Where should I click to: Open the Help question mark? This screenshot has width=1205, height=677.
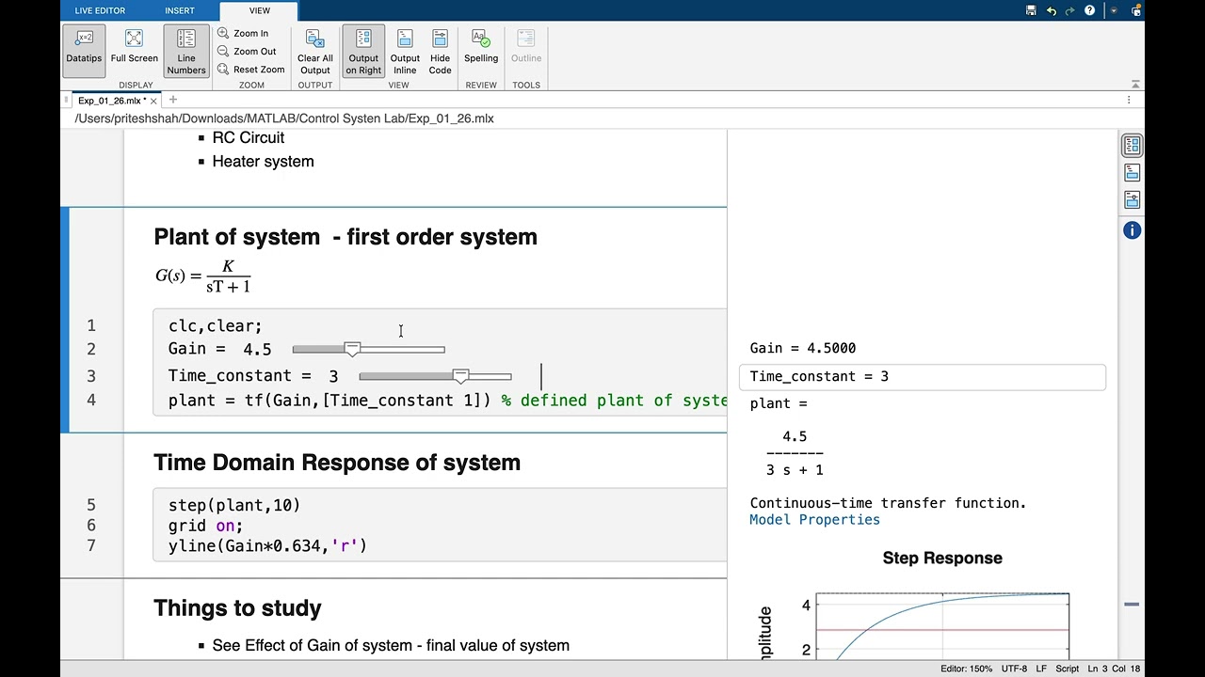click(x=1090, y=10)
